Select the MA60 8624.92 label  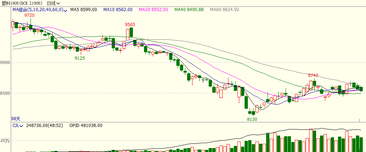point(224,10)
